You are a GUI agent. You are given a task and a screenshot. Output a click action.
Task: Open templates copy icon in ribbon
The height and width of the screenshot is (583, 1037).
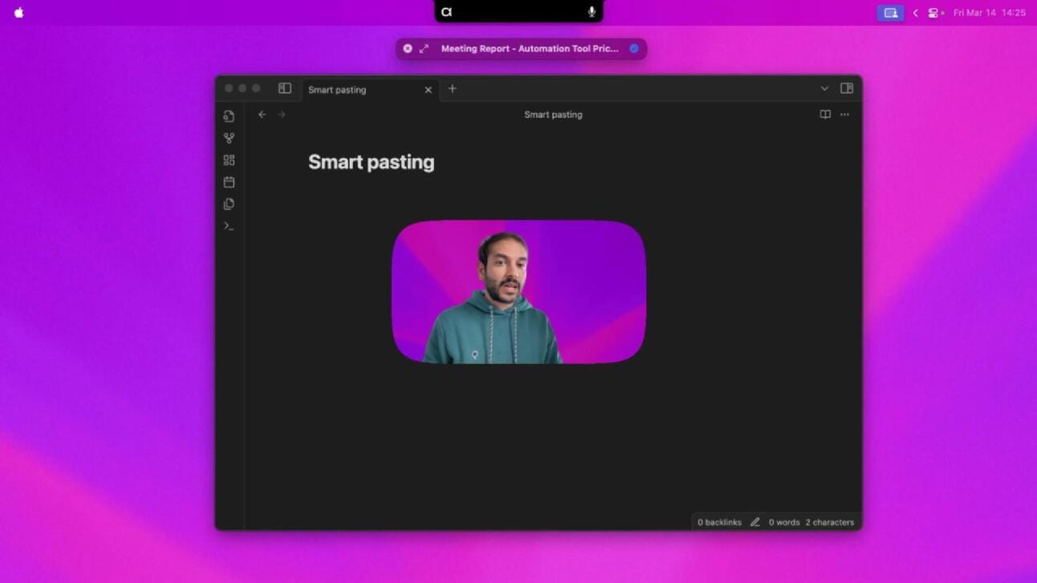point(229,204)
